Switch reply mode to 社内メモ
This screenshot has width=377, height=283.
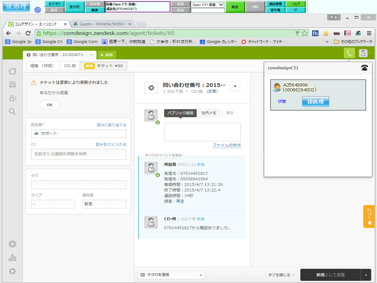coord(209,113)
